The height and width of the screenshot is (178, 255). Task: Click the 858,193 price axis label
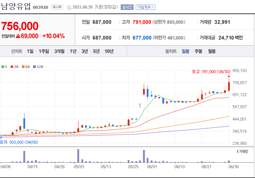tap(240, 71)
